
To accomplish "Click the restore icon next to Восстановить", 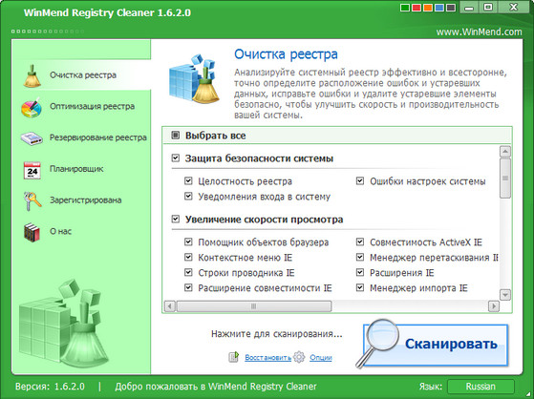I will [x=234, y=357].
